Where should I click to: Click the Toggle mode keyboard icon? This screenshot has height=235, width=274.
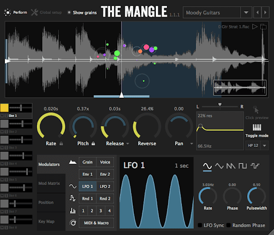(257, 127)
